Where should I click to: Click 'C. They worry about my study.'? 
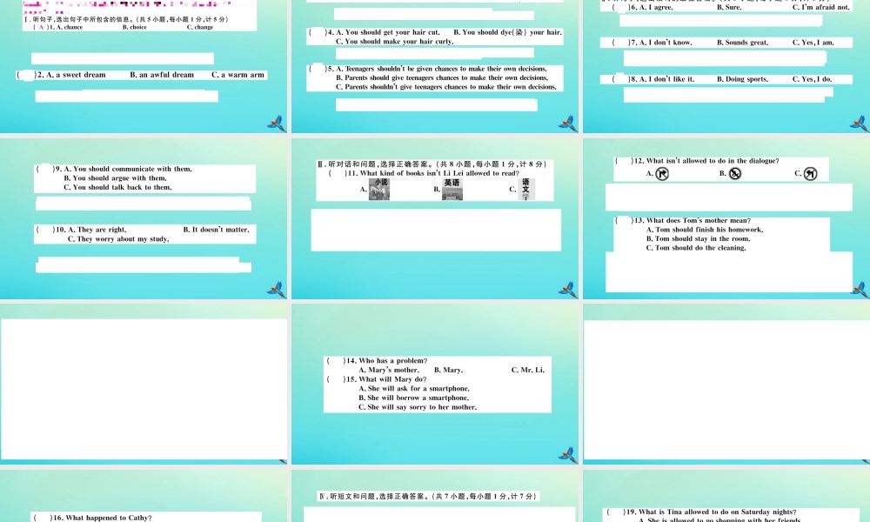[x=118, y=239]
